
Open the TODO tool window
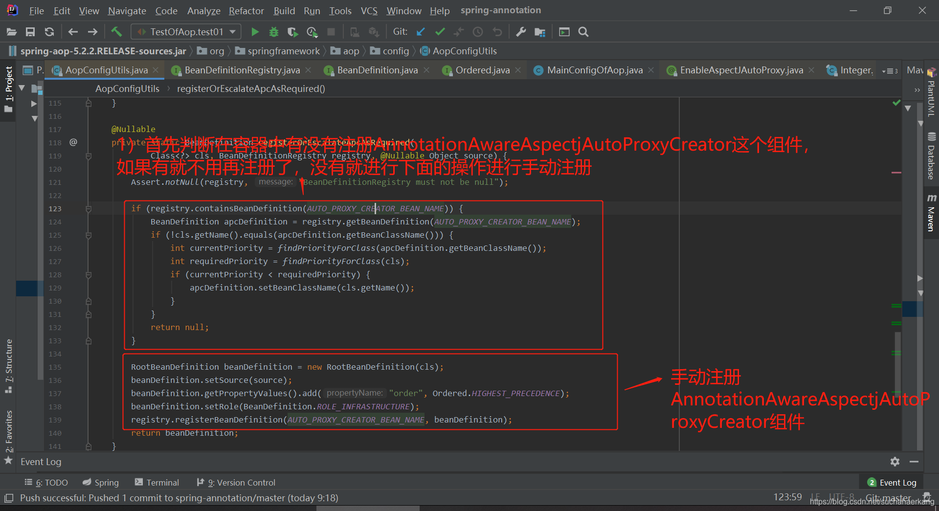tap(46, 483)
